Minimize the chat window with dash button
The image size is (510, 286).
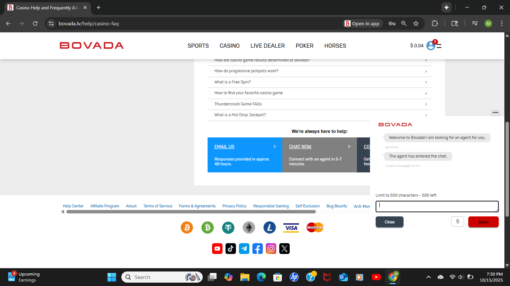(x=495, y=112)
